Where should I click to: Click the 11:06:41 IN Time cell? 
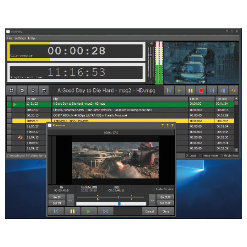click(36, 143)
